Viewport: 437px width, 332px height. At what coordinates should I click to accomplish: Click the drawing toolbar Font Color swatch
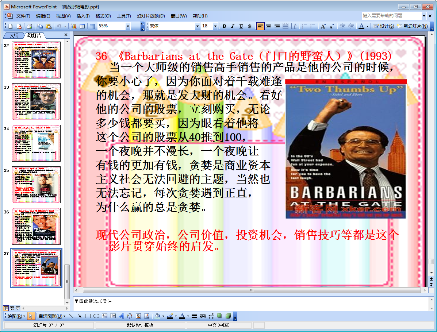point(182,316)
